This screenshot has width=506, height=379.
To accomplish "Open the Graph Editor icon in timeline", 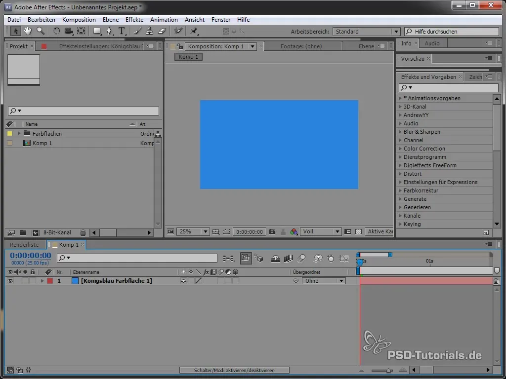I will tap(344, 258).
